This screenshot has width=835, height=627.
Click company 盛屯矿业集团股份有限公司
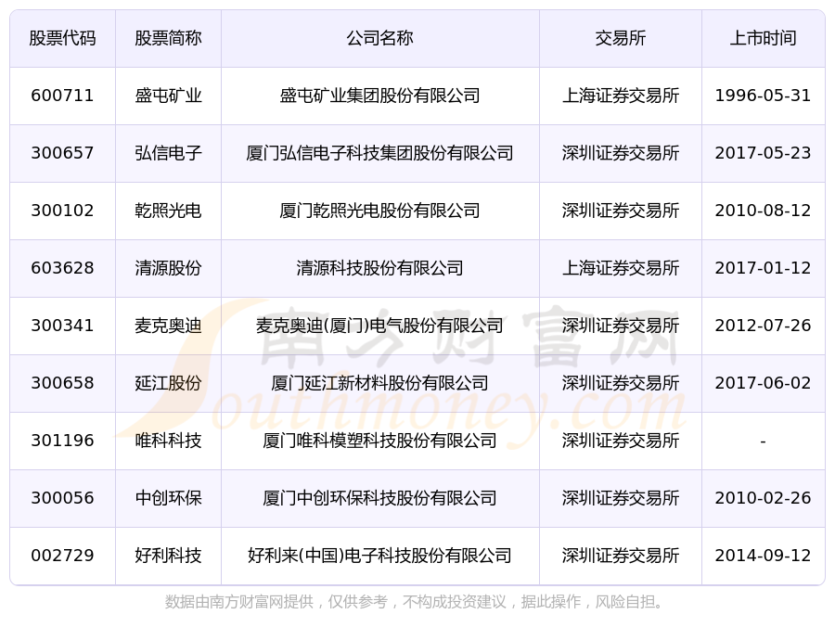click(x=379, y=96)
